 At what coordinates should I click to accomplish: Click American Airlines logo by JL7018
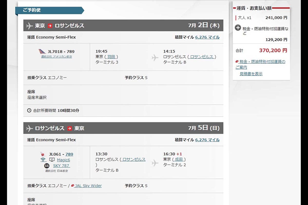point(42,52)
